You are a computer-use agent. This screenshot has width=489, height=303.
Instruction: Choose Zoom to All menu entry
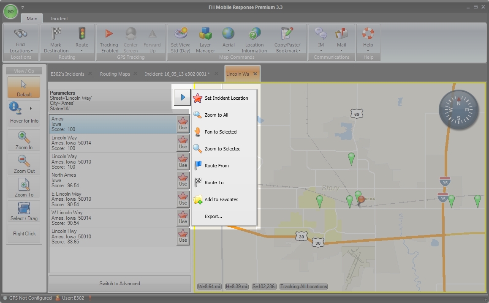[224, 115]
